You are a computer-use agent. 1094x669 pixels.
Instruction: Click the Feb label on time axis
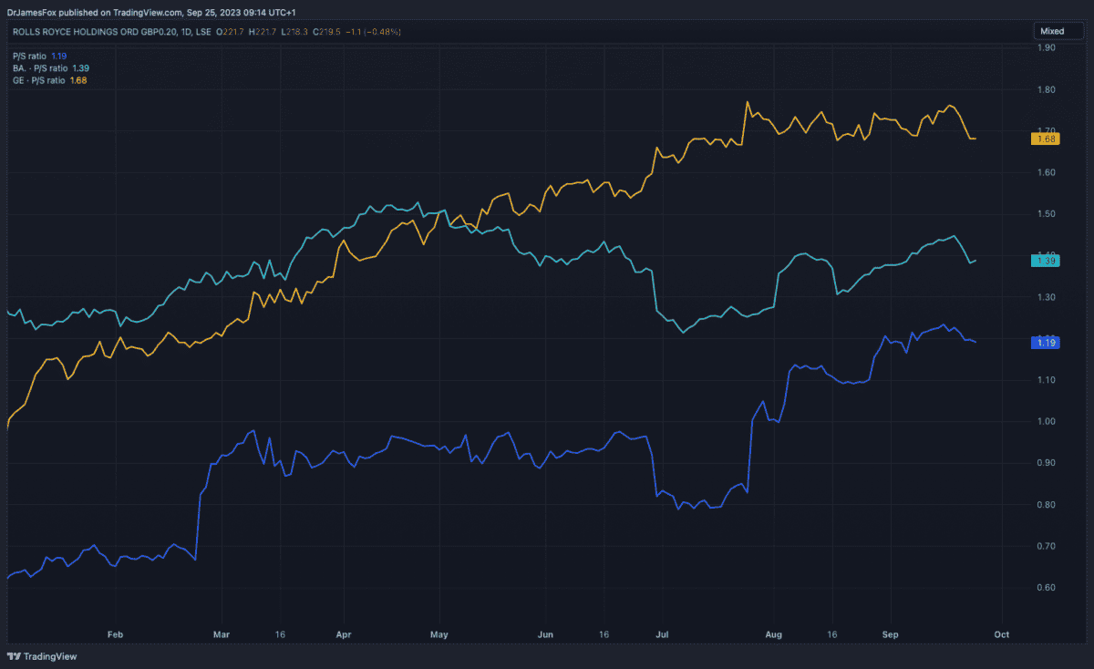(x=115, y=633)
